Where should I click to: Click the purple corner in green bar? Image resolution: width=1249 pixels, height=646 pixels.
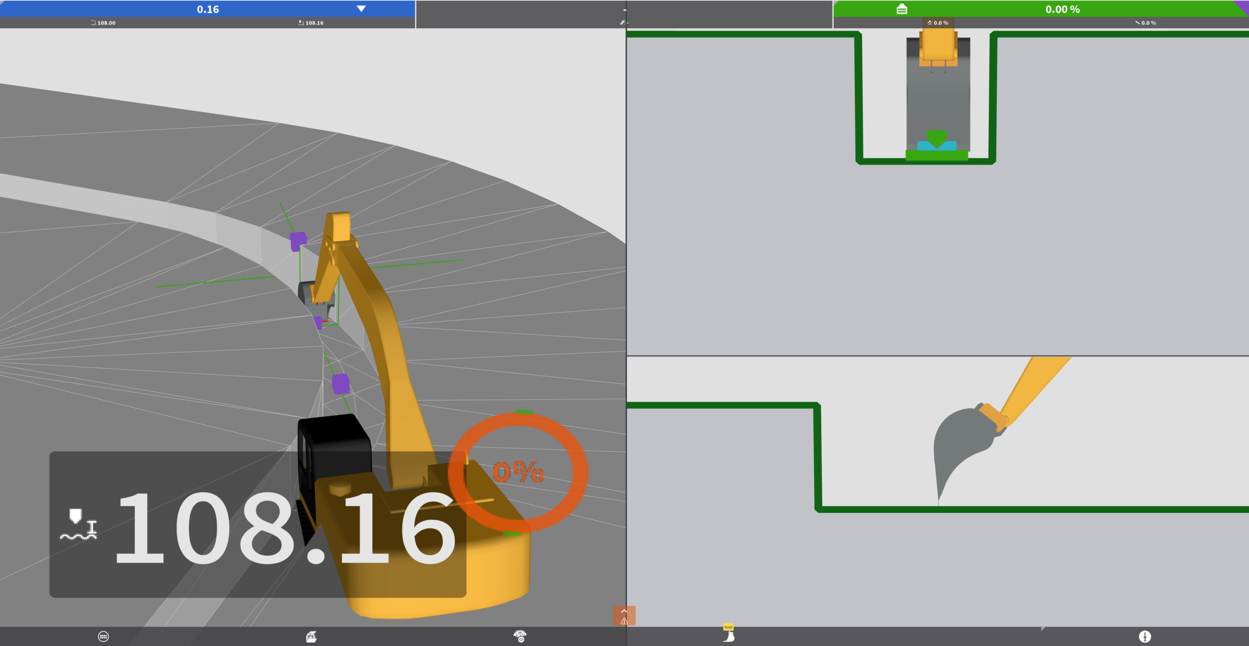(x=1244, y=5)
